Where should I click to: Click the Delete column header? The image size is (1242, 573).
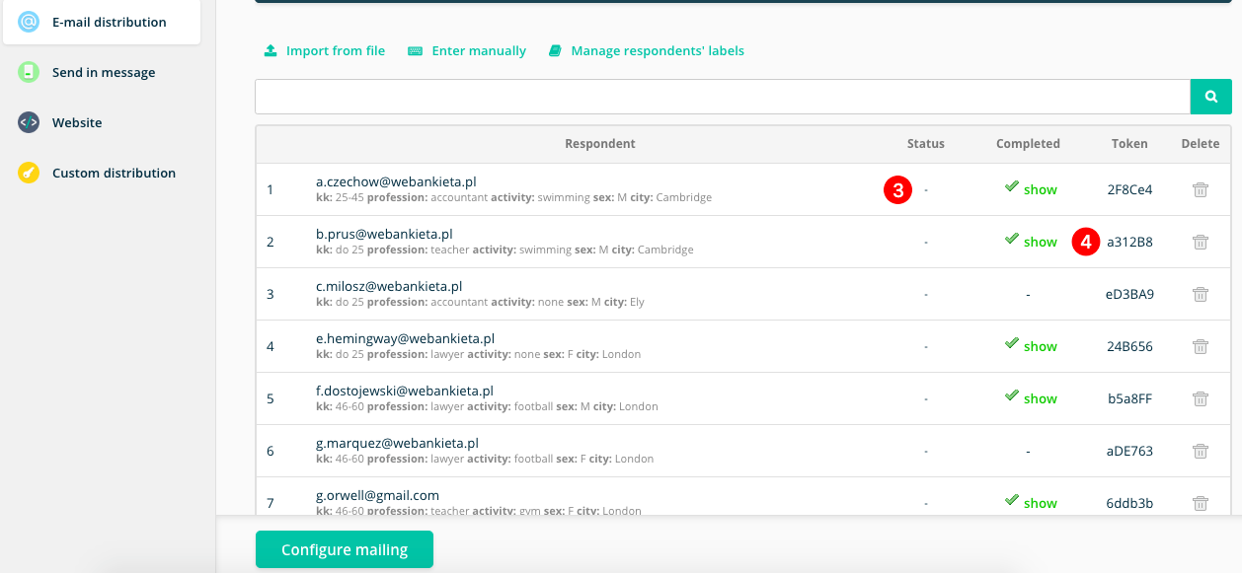1201,144
